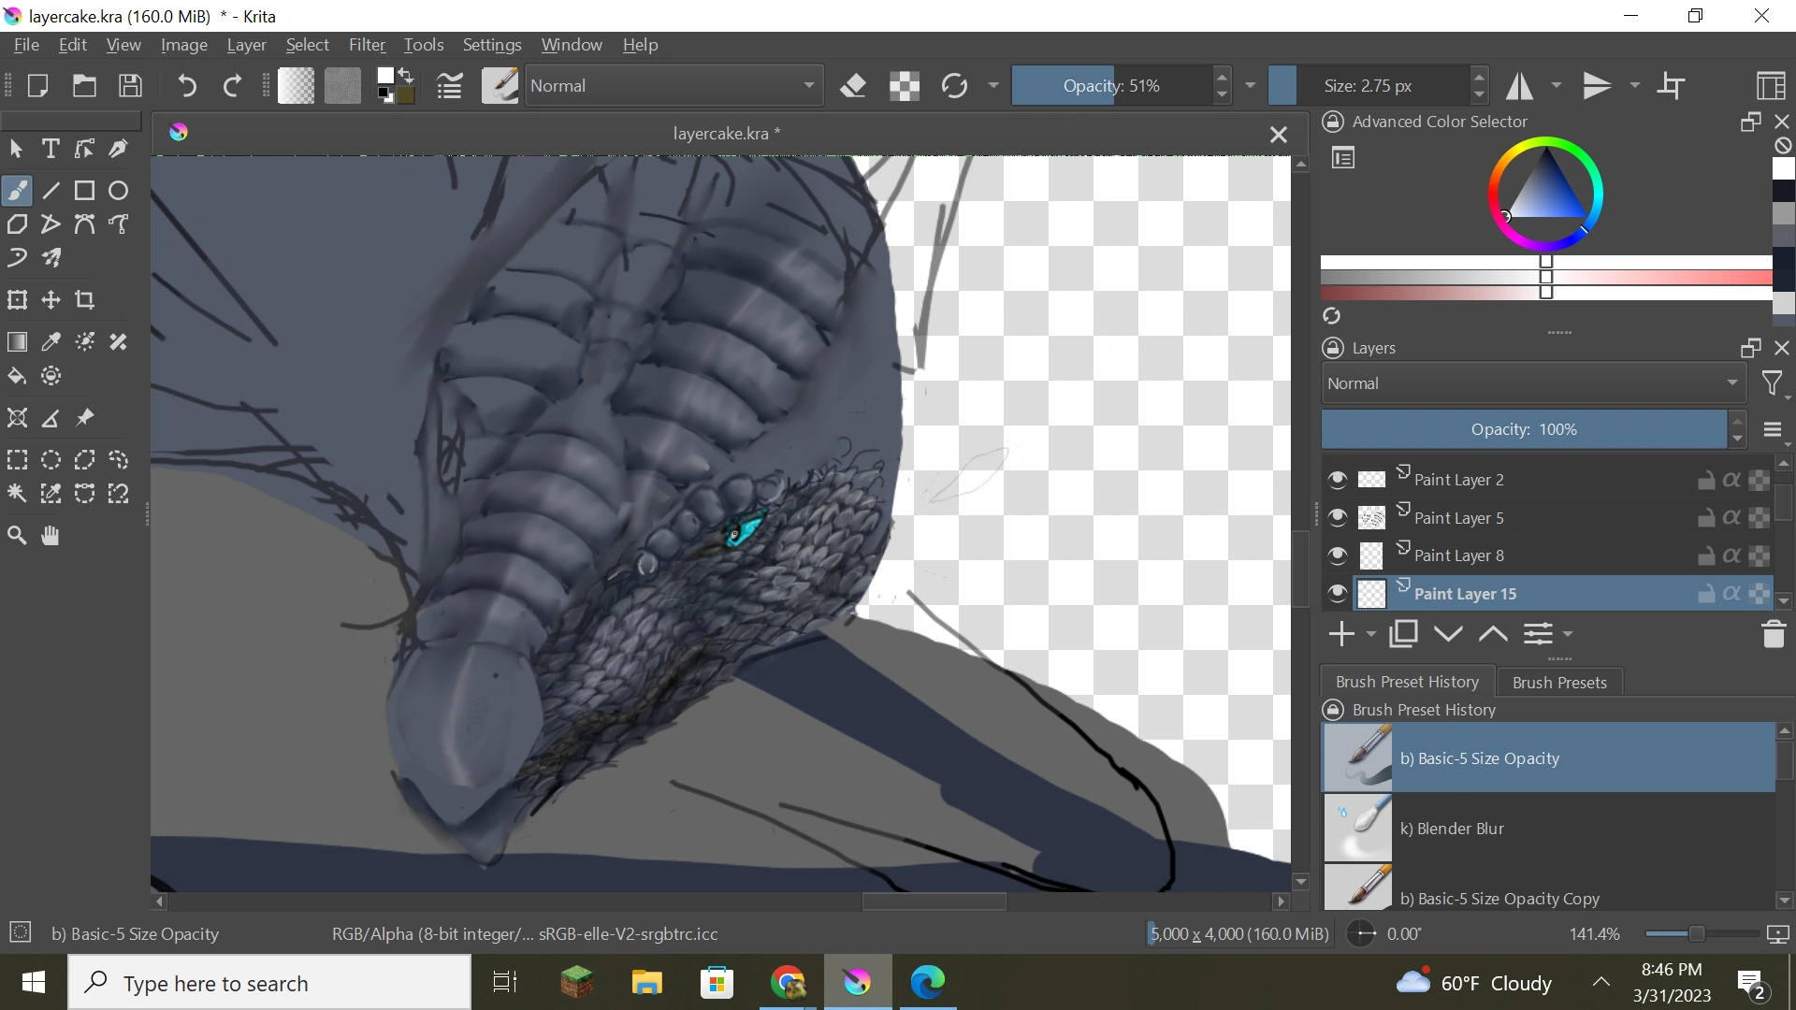Viewport: 1796px width, 1010px height.
Task: Select the Crop tool
Action: click(x=85, y=300)
